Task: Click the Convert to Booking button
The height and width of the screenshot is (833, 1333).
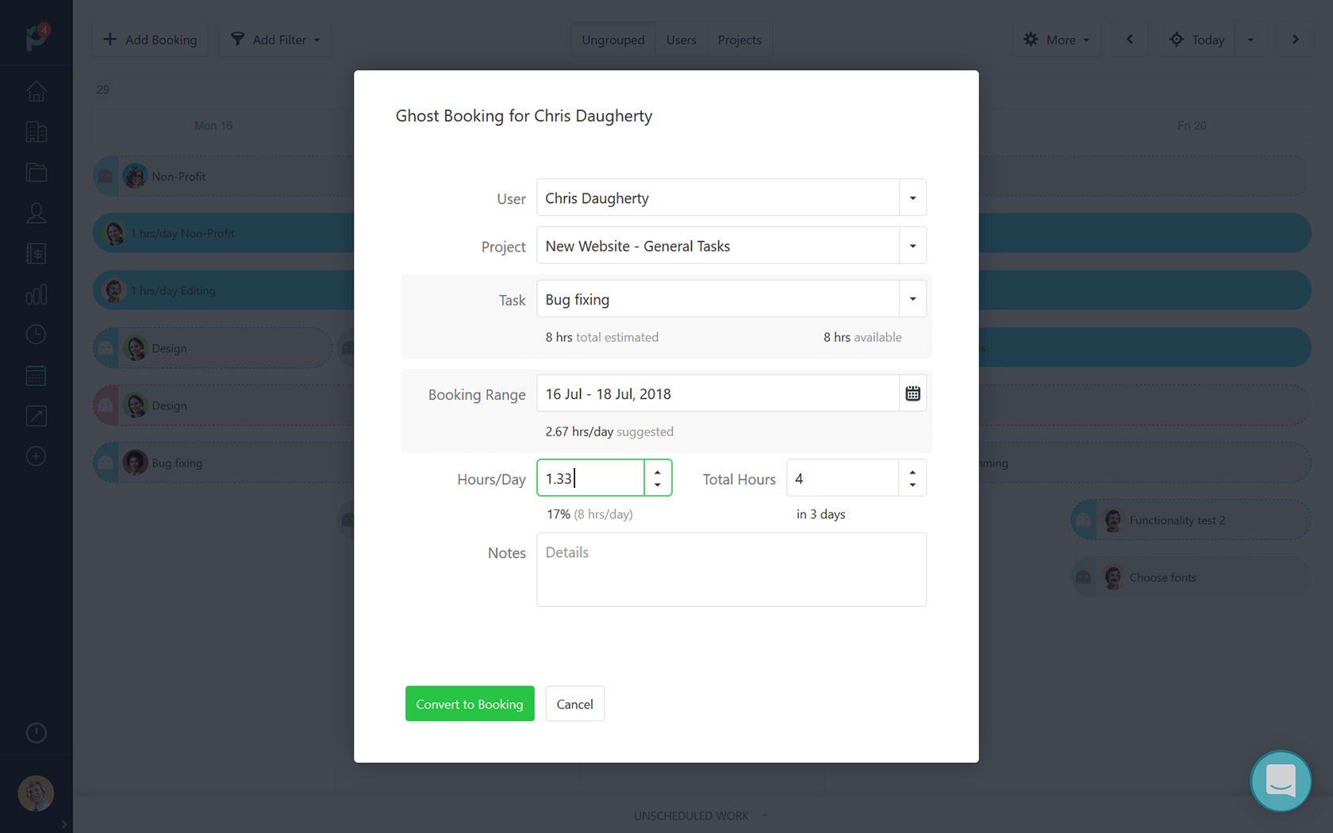Action: (x=469, y=704)
